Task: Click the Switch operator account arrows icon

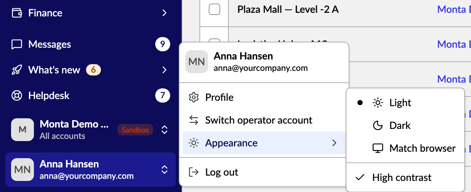Action: tap(193, 120)
